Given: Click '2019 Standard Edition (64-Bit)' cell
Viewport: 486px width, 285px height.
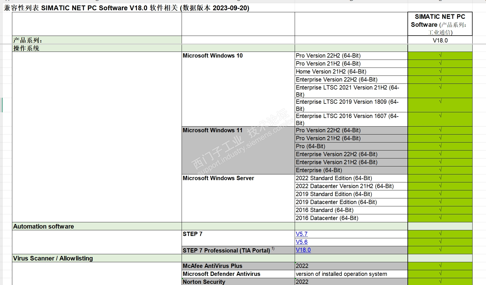Looking at the screenshot, I should pos(351,194).
